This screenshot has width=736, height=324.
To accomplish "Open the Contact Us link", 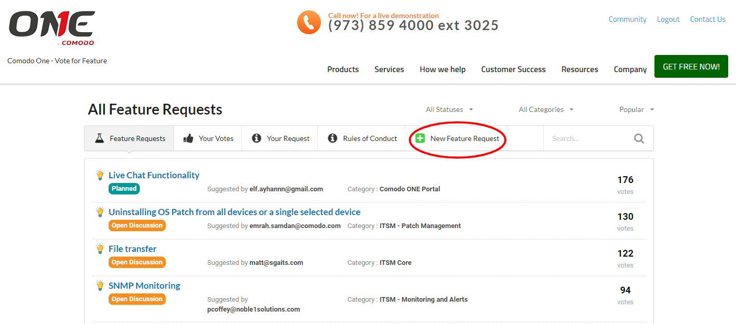I will [707, 19].
